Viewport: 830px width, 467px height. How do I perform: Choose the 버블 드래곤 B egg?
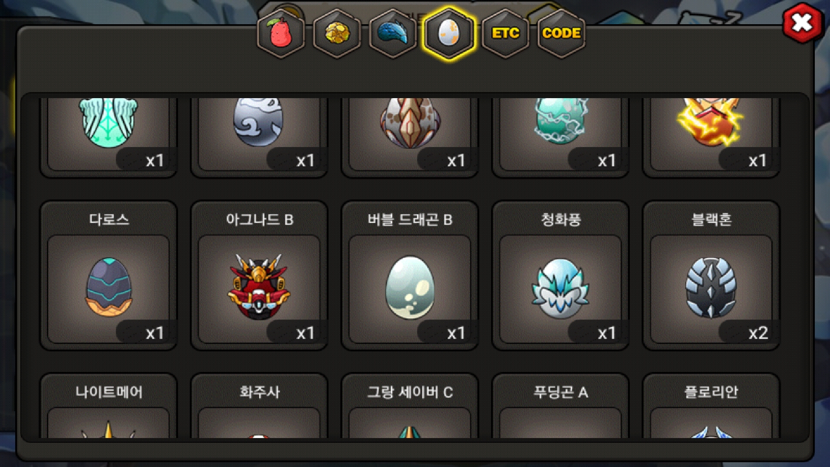pyautogui.click(x=410, y=275)
